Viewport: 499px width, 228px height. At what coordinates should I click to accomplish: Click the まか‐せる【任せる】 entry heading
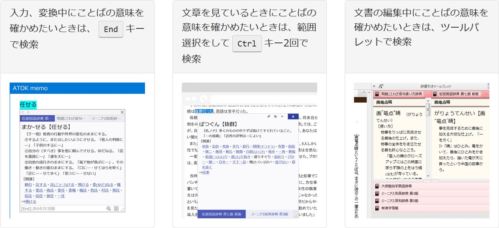tap(46, 127)
